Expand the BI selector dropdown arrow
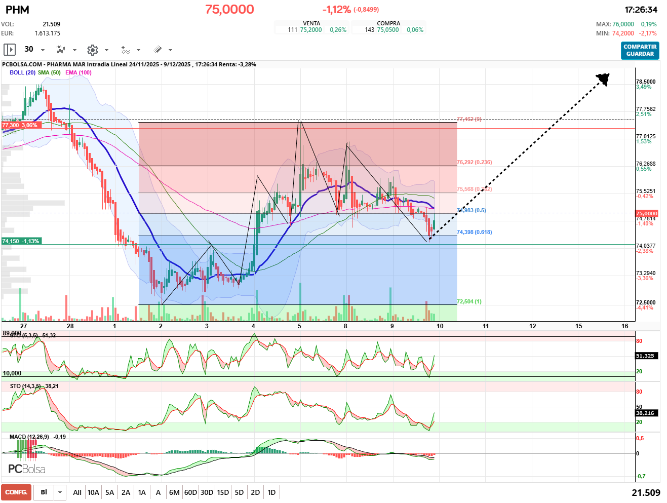The height and width of the screenshot is (503, 667). [60, 492]
